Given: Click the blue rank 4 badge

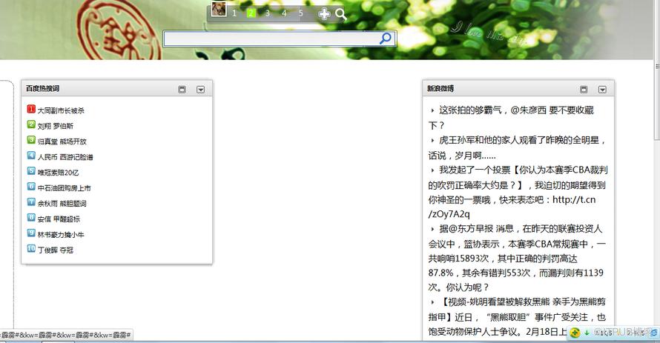Looking at the screenshot, I should click(31, 156).
